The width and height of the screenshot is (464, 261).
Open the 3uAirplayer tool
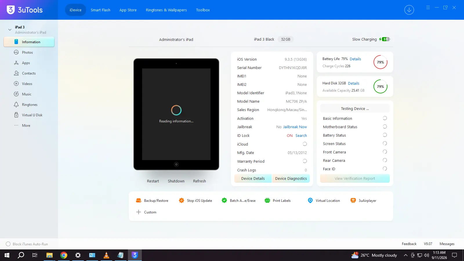click(363, 200)
